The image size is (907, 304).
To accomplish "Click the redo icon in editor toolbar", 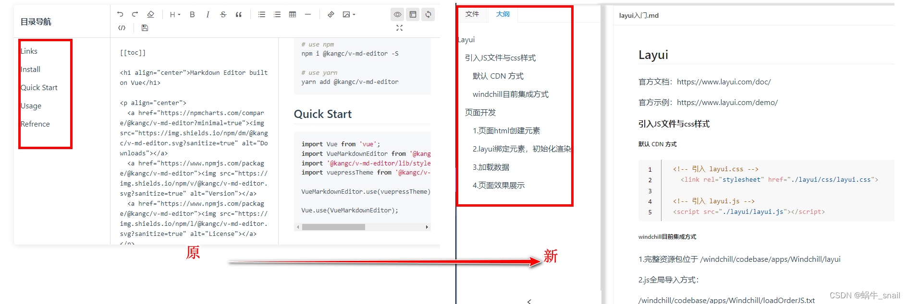I will pyautogui.click(x=135, y=14).
